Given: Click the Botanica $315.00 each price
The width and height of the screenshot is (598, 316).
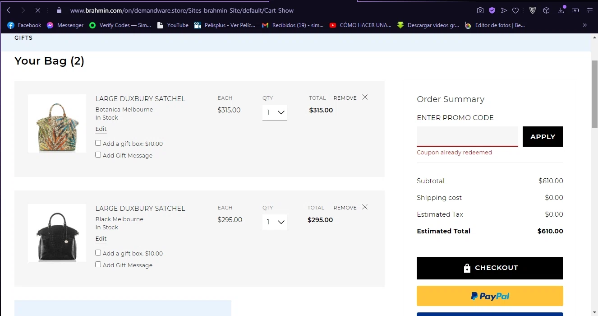Looking at the screenshot, I should pyautogui.click(x=229, y=110).
